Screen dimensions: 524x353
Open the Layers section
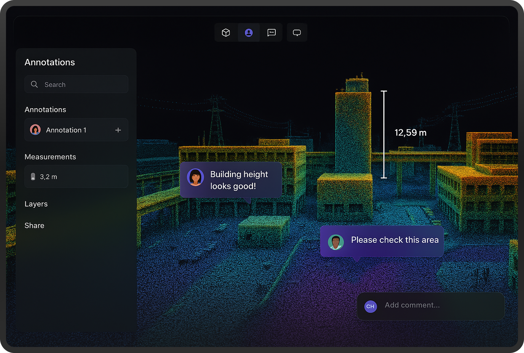point(36,204)
